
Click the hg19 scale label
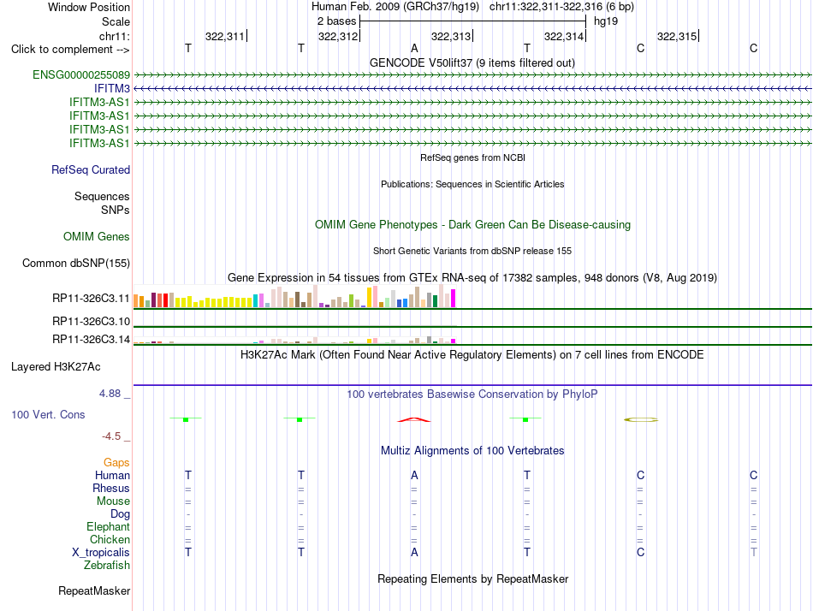click(x=606, y=21)
